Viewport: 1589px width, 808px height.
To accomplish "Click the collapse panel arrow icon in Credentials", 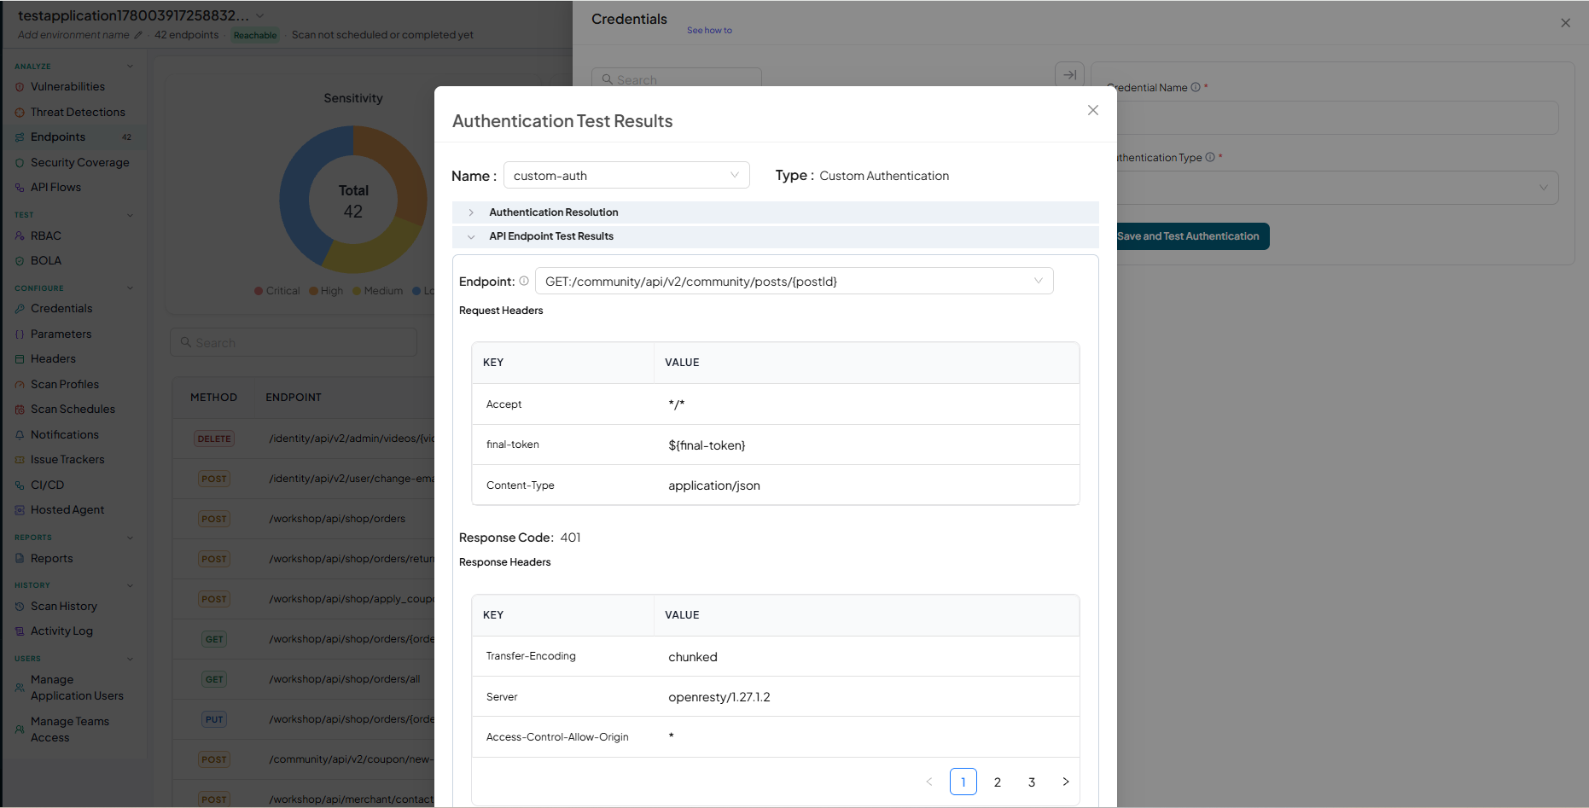I will coord(1069,75).
